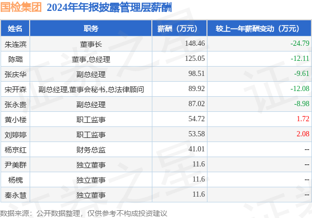Click the name 秦永慧
Screen dimensions: 312x218
[15, 195]
